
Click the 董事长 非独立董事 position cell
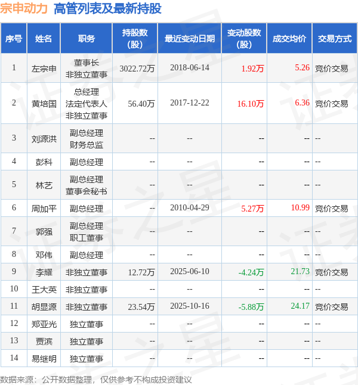[x=87, y=69]
